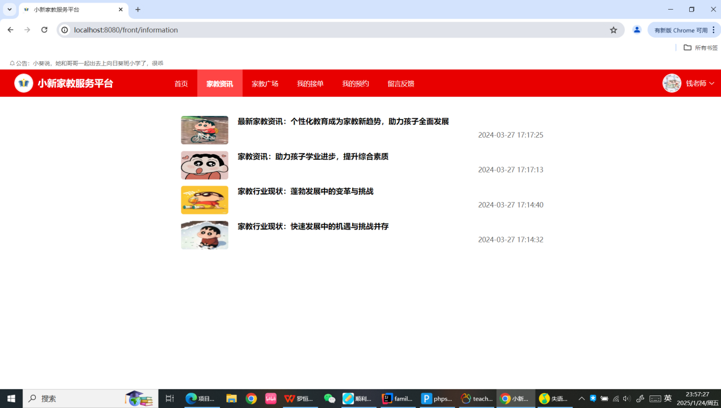Screen dimensions: 721x408
Task: Click the browser forward arrow
Action: pyautogui.click(x=27, y=30)
